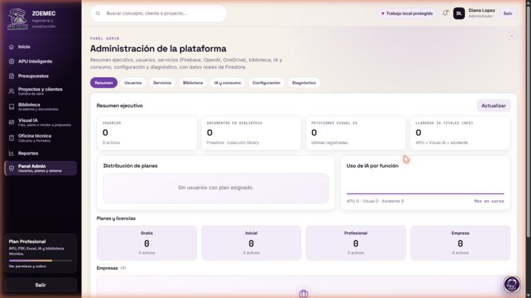Open Ver permisos y cobro link
531x298 pixels.
(27, 266)
